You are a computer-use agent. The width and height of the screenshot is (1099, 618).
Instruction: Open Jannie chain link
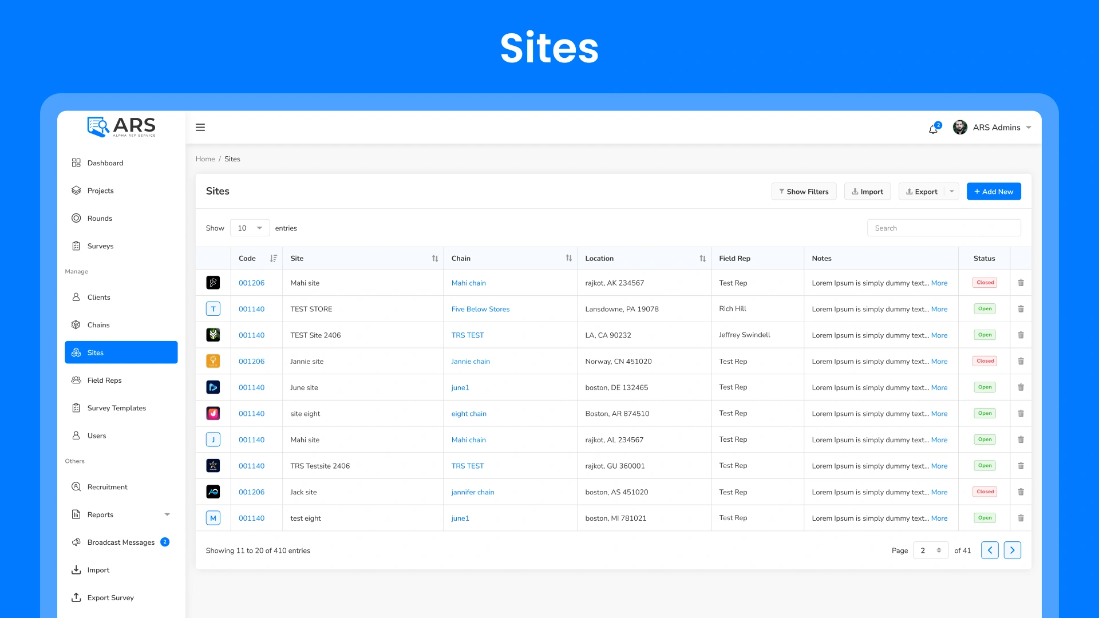point(471,361)
